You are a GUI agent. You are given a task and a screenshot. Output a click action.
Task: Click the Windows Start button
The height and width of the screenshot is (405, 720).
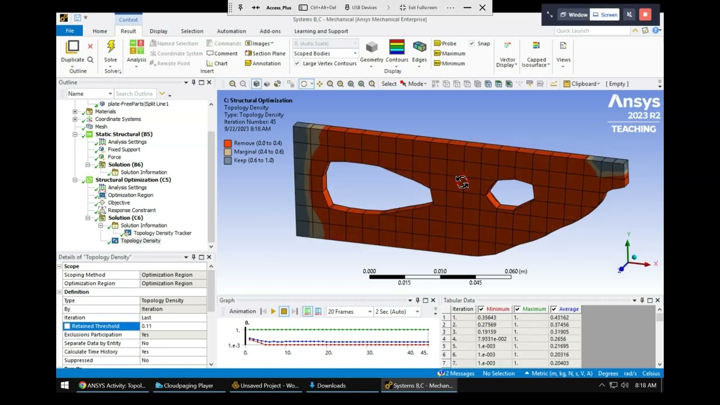tap(65, 385)
